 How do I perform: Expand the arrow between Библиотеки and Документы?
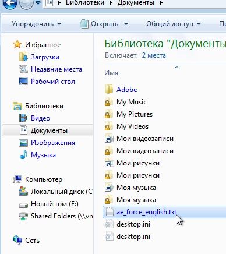pyautogui.click(x=111, y=3)
